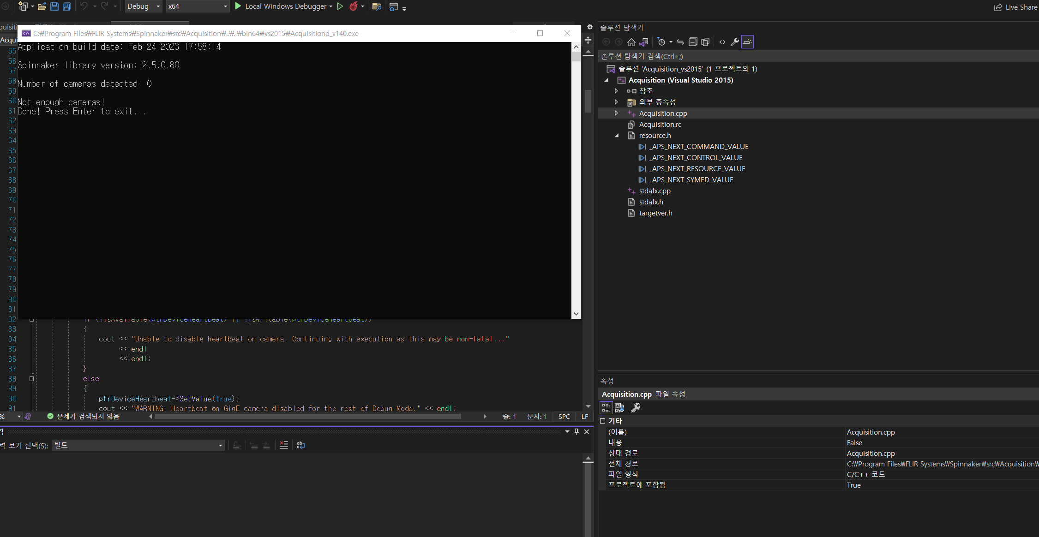Click the Pending Changes Filter clock icon
This screenshot has height=537, width=1039.
coord(661,42)
